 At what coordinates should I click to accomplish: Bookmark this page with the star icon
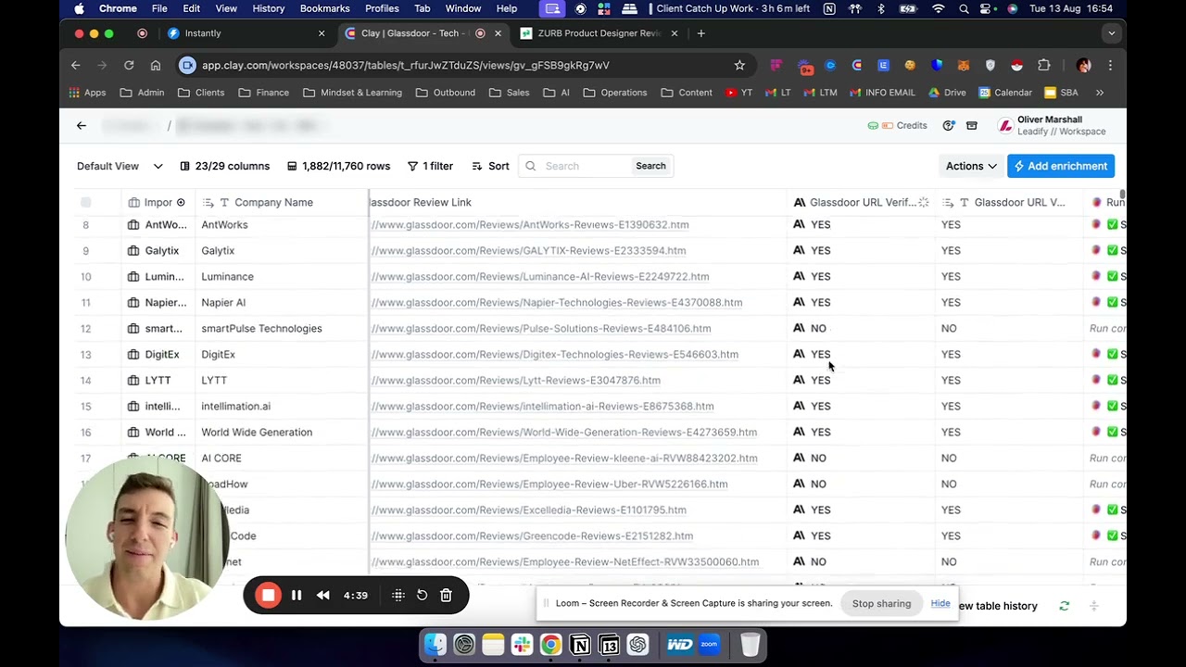(739, 66)
